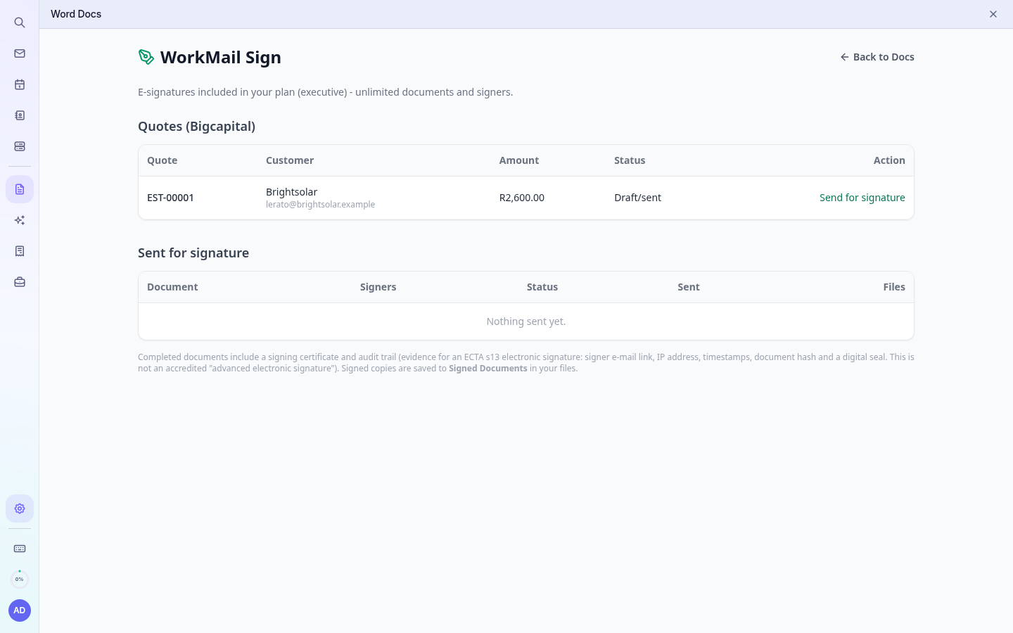This screenshot has height=633, width=1013.
Task: Open Settings gear icon in sidebar
Action: [x=20, y=509]
